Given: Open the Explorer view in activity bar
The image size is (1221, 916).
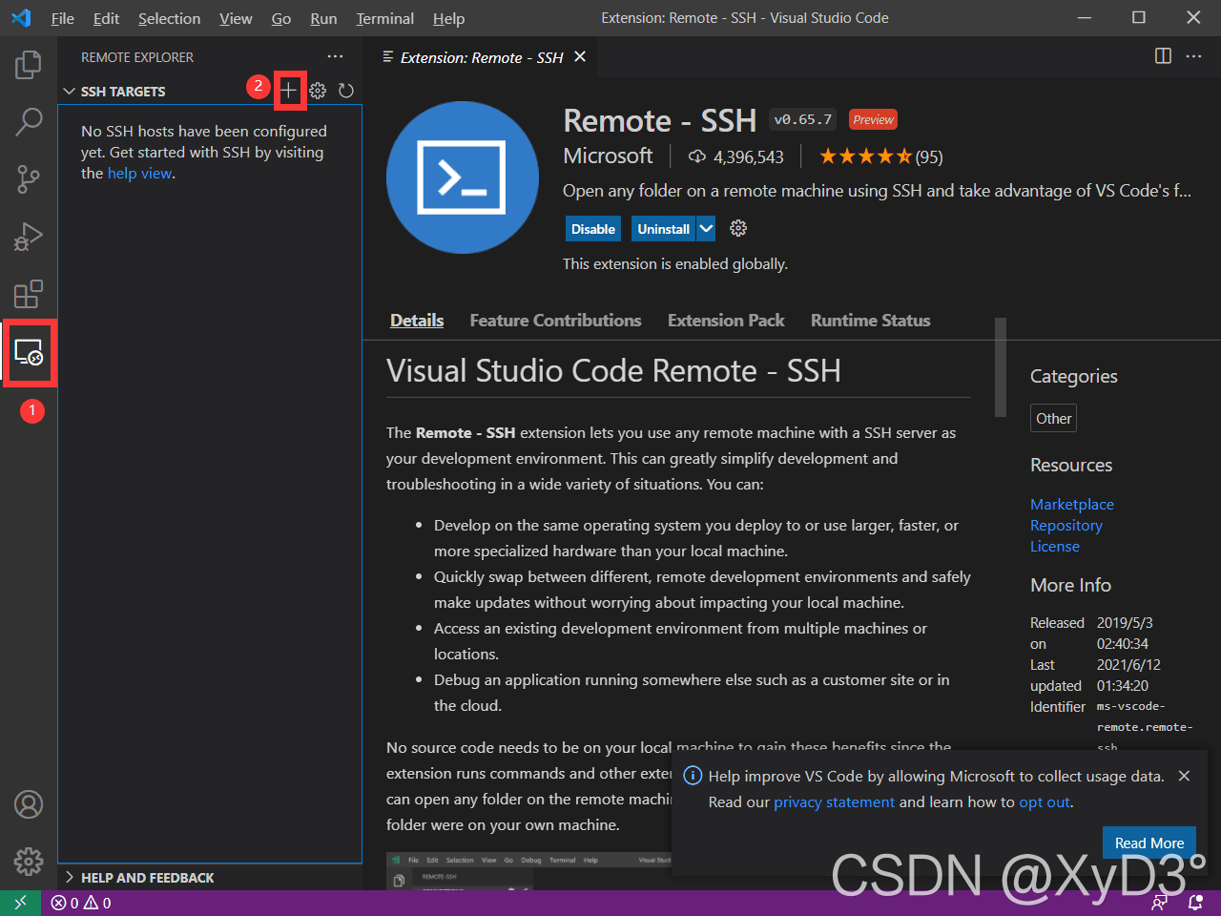Looking at the screenshot, I should (29, 65).
